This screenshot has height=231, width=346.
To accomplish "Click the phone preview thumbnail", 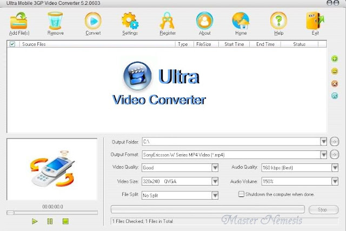I will 52,169.
